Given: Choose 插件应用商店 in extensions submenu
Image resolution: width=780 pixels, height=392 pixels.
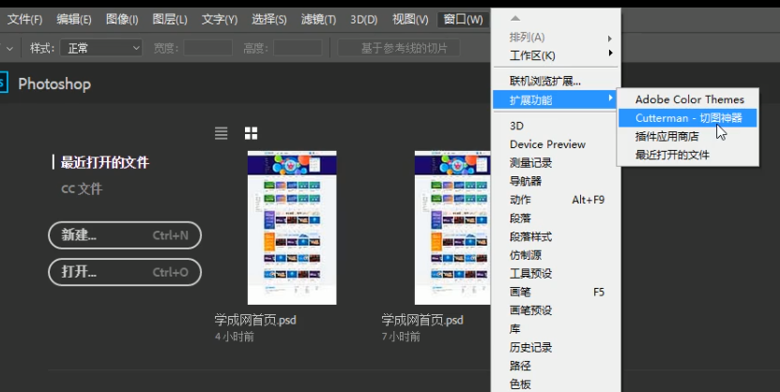Looking at the screenshot, I should pos(688,136).
